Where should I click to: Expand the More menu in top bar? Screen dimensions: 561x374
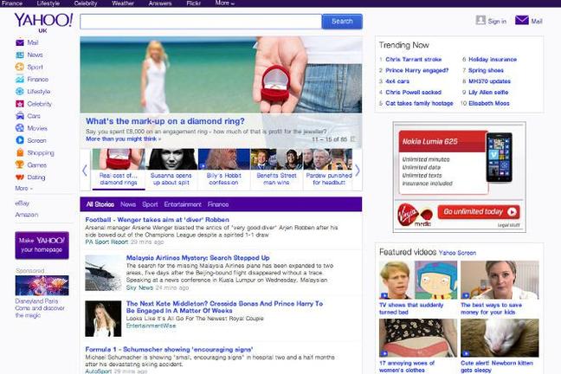(x=225, y=3)
